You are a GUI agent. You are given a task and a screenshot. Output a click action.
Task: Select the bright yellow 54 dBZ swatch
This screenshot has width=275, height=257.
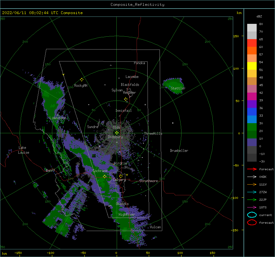(252, 66)
